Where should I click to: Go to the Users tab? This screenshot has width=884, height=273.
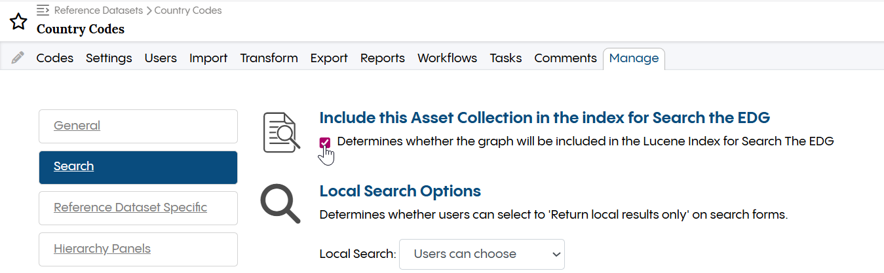(161, 58)
